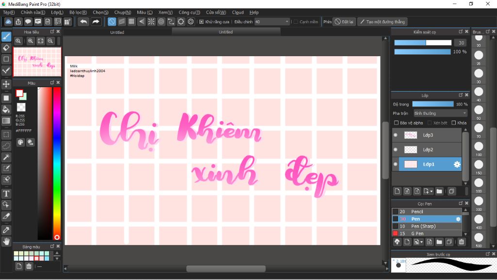Screen dimensions: 497x280
Task: Adjust the brush size slider
Action: click(423, 43)
